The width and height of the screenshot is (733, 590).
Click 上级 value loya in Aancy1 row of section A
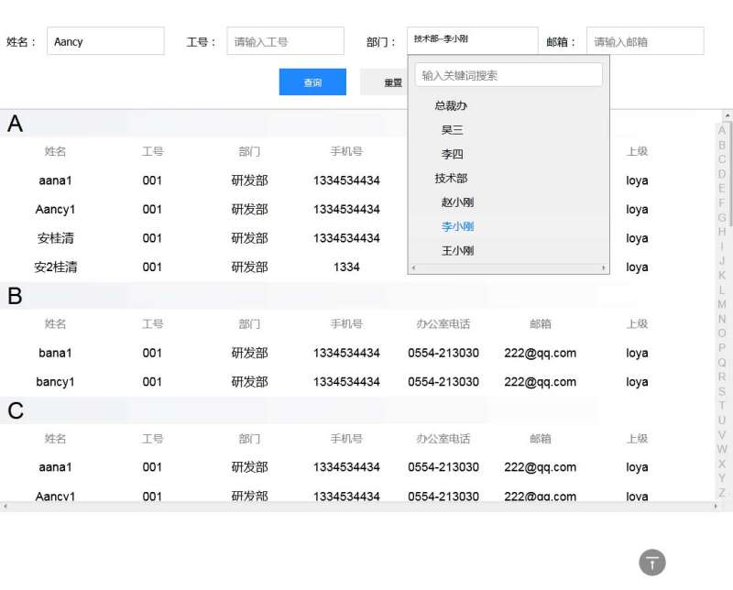[x=637, y=209]
